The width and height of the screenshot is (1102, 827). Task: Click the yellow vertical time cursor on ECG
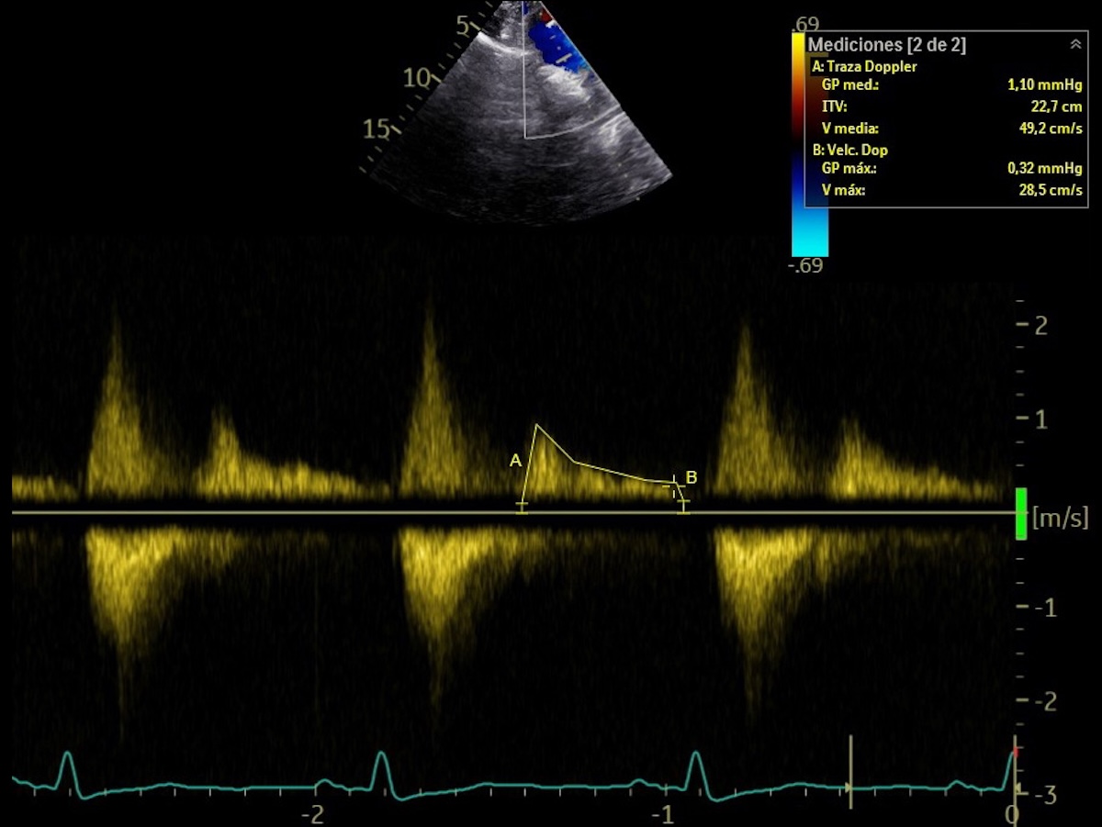tap(851, 771)
